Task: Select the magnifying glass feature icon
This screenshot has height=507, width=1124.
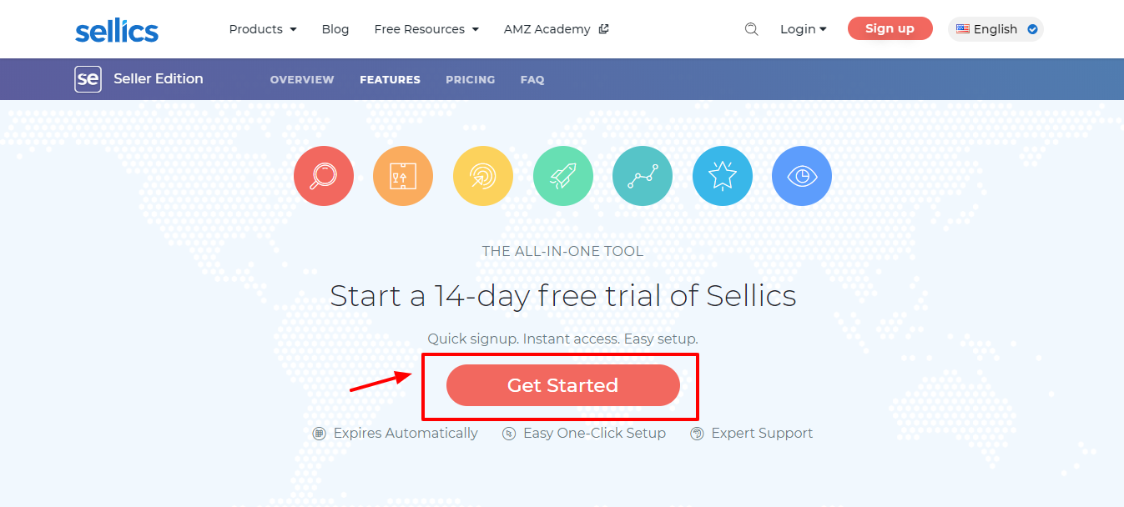Action: (324, 175)
